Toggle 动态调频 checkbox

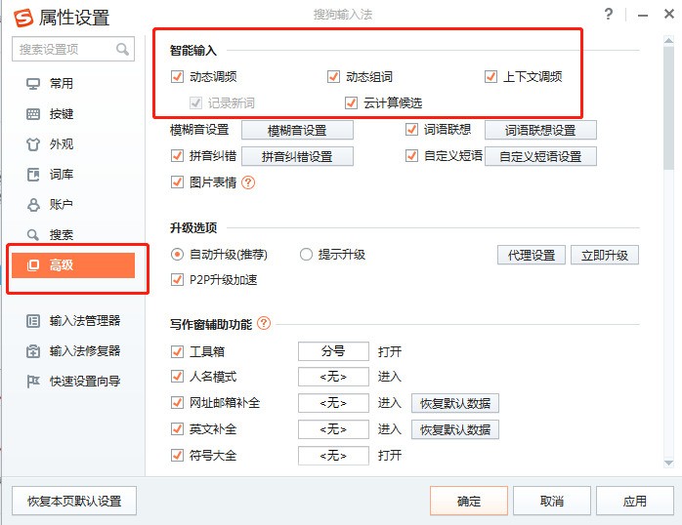177,77
